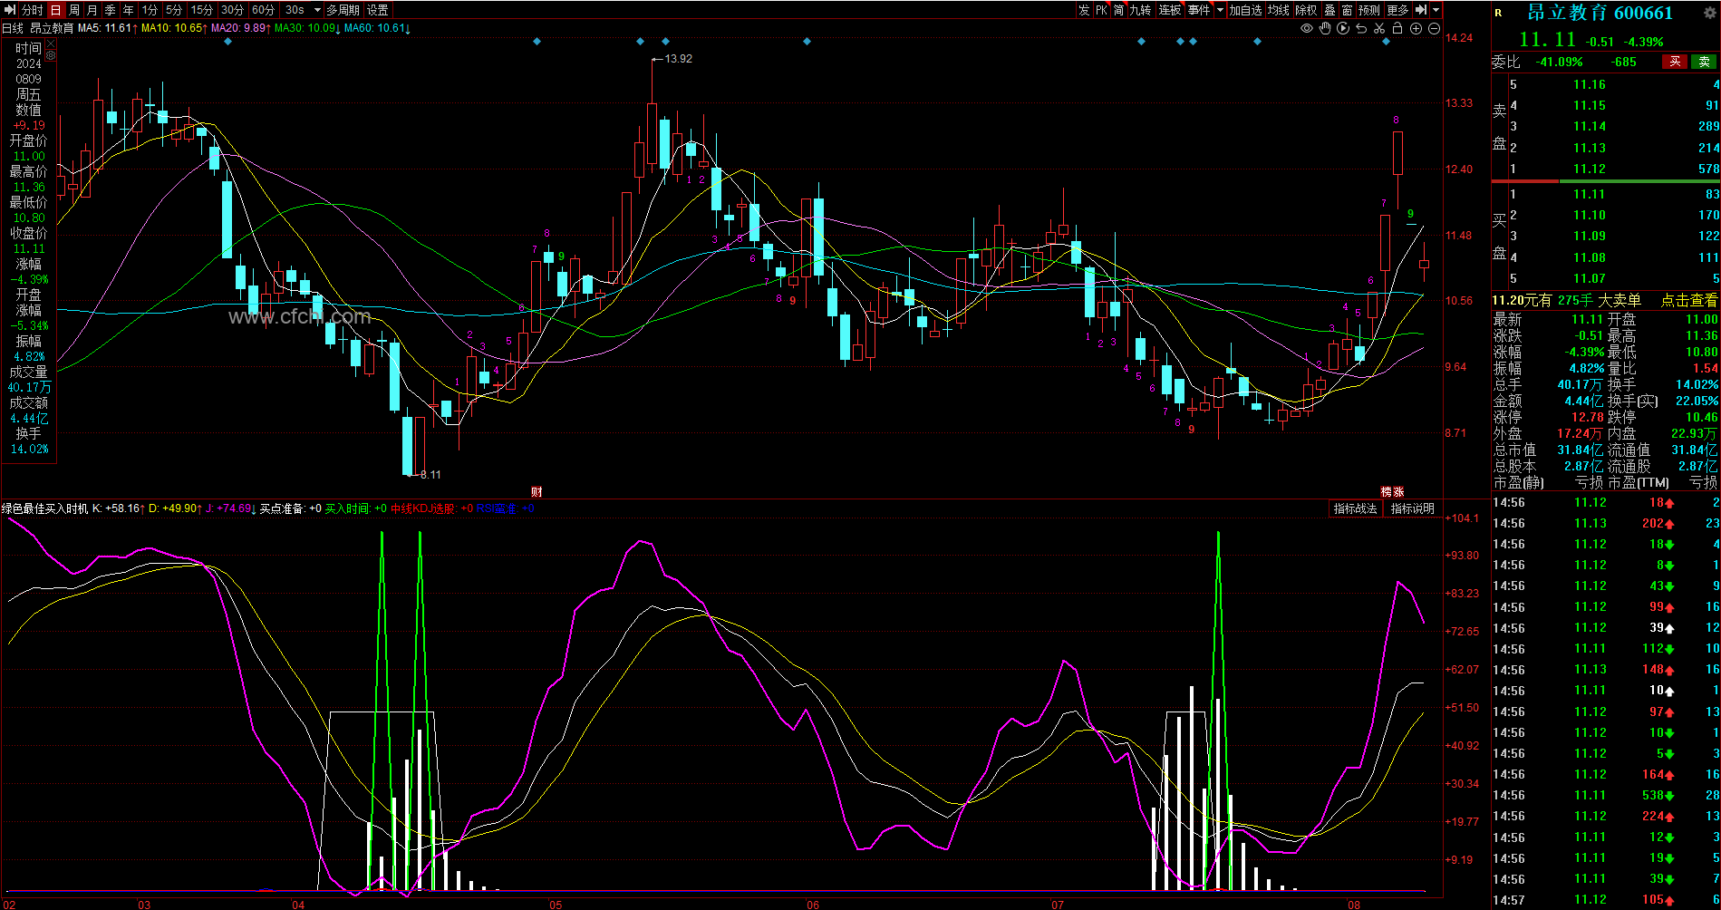Click the green 卖 sell button
The image size is (1721, 910).
tap(1705, 62)
